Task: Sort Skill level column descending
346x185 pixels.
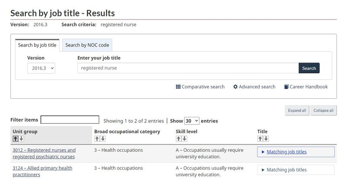Action: click(x=185, y=139)
